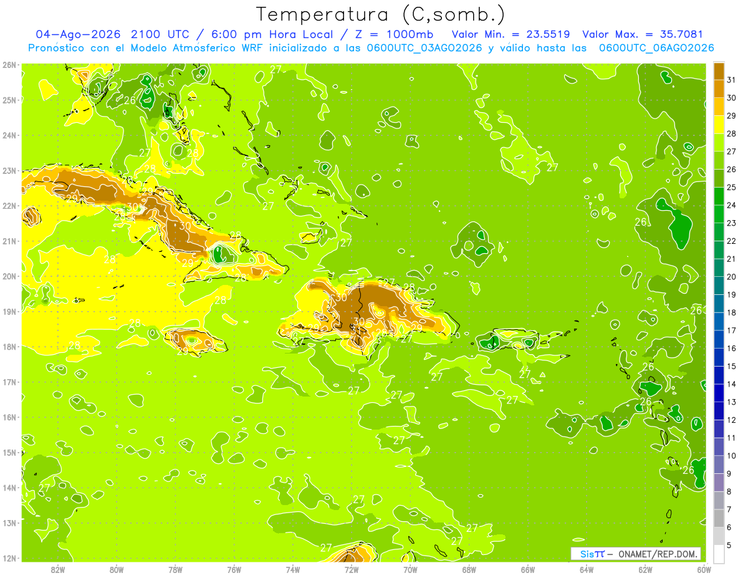
Task: Click the 19N latitude axis label
Action: click(x=9, y=312)
